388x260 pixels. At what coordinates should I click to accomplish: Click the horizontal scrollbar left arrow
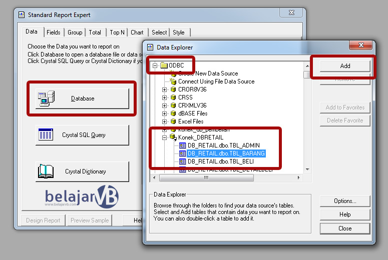154,177
